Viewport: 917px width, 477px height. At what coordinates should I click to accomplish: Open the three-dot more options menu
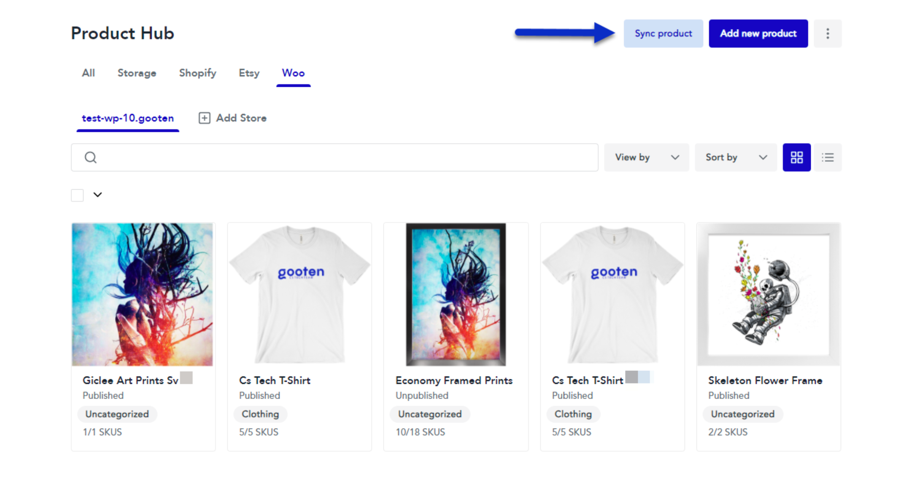tap(827, 33)
